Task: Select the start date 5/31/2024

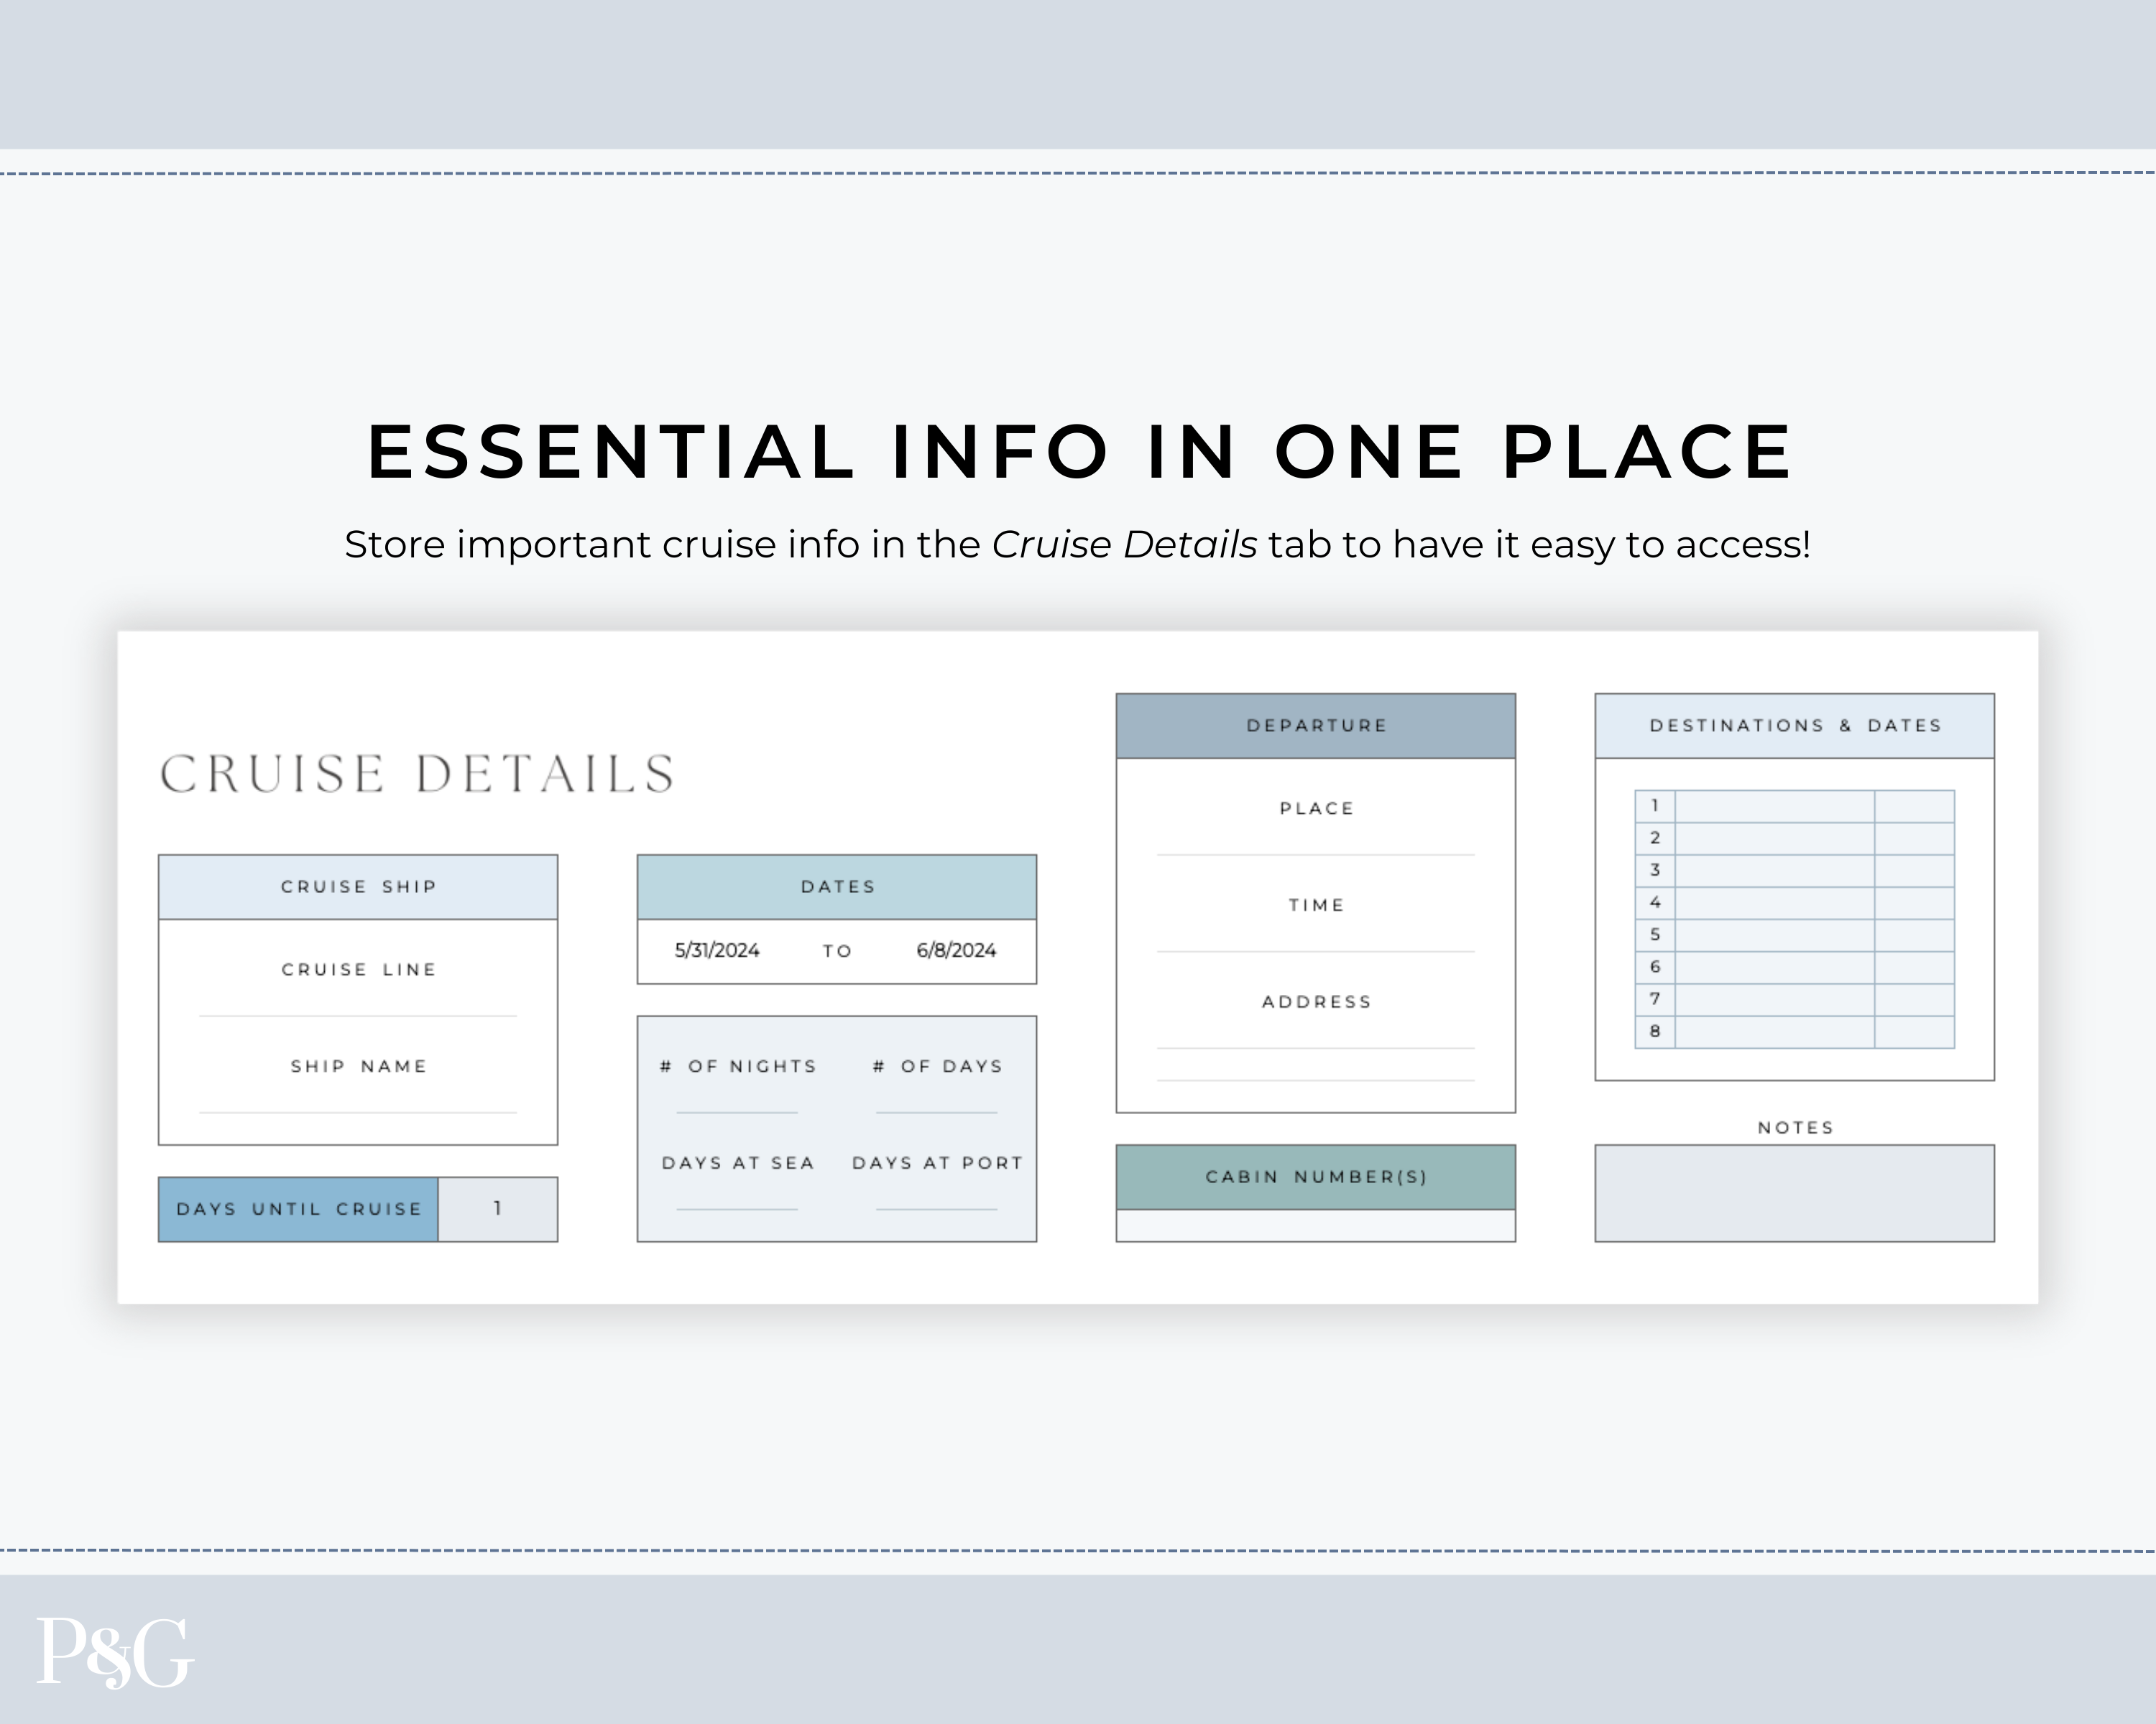Action: tap(718, 950)
